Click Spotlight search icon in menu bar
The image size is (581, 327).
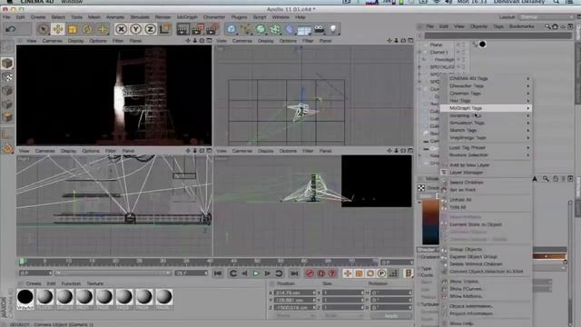pos(556,2)
